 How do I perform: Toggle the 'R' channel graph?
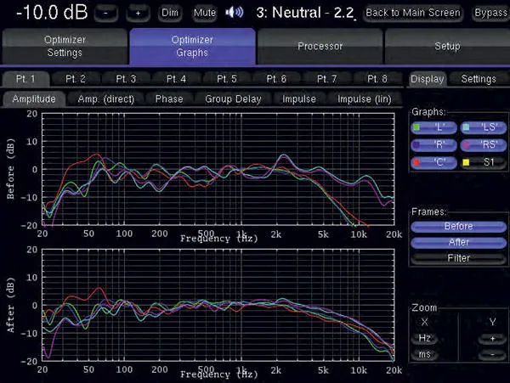tap(433, 145)
